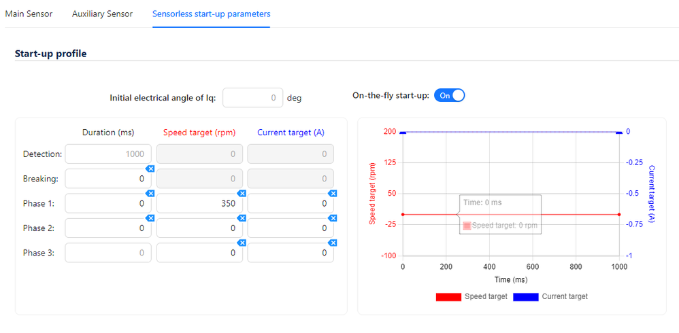Clear the Phase 1 current target value
Viewport: 679px width, 333px height.
click(333, 193)
